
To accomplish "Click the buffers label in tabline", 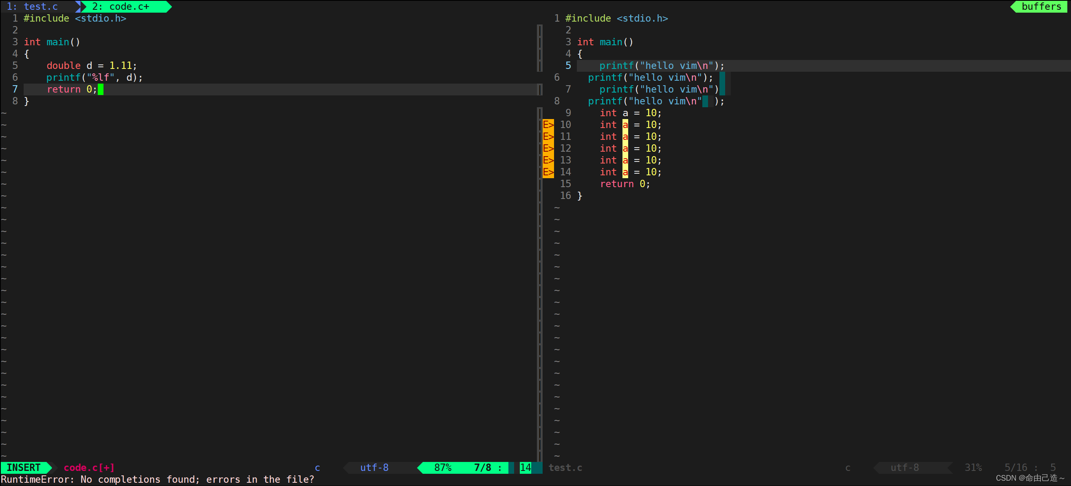I will [1041, 7].
